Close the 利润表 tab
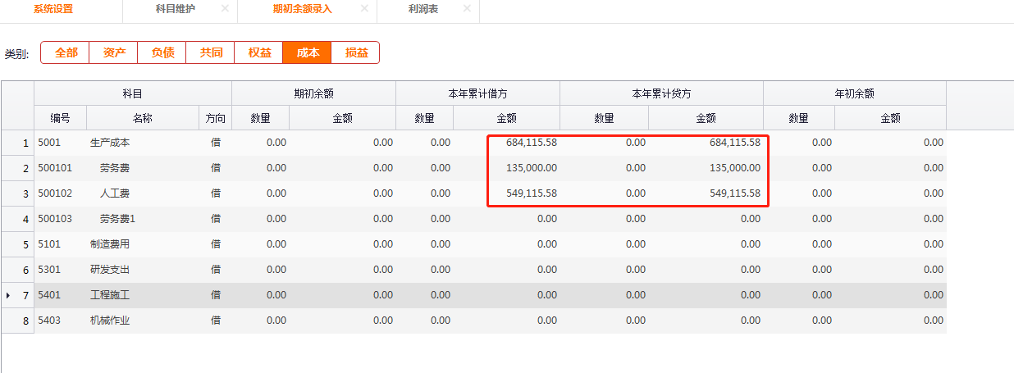 [467, 8]
